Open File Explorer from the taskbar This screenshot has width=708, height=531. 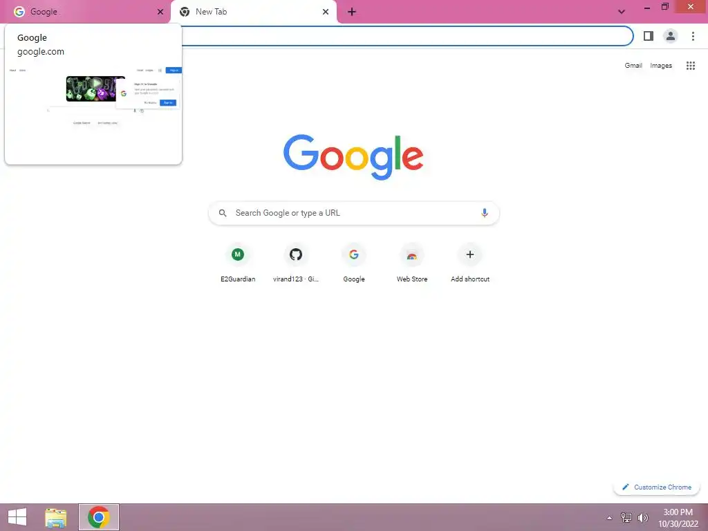[56, 517]
